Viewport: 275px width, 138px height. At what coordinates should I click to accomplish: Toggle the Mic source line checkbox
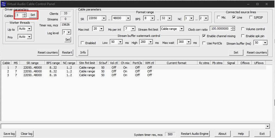tap(219, 17)
